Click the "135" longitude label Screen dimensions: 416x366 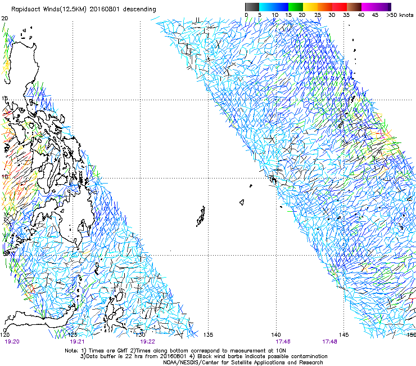click(208, 334)
